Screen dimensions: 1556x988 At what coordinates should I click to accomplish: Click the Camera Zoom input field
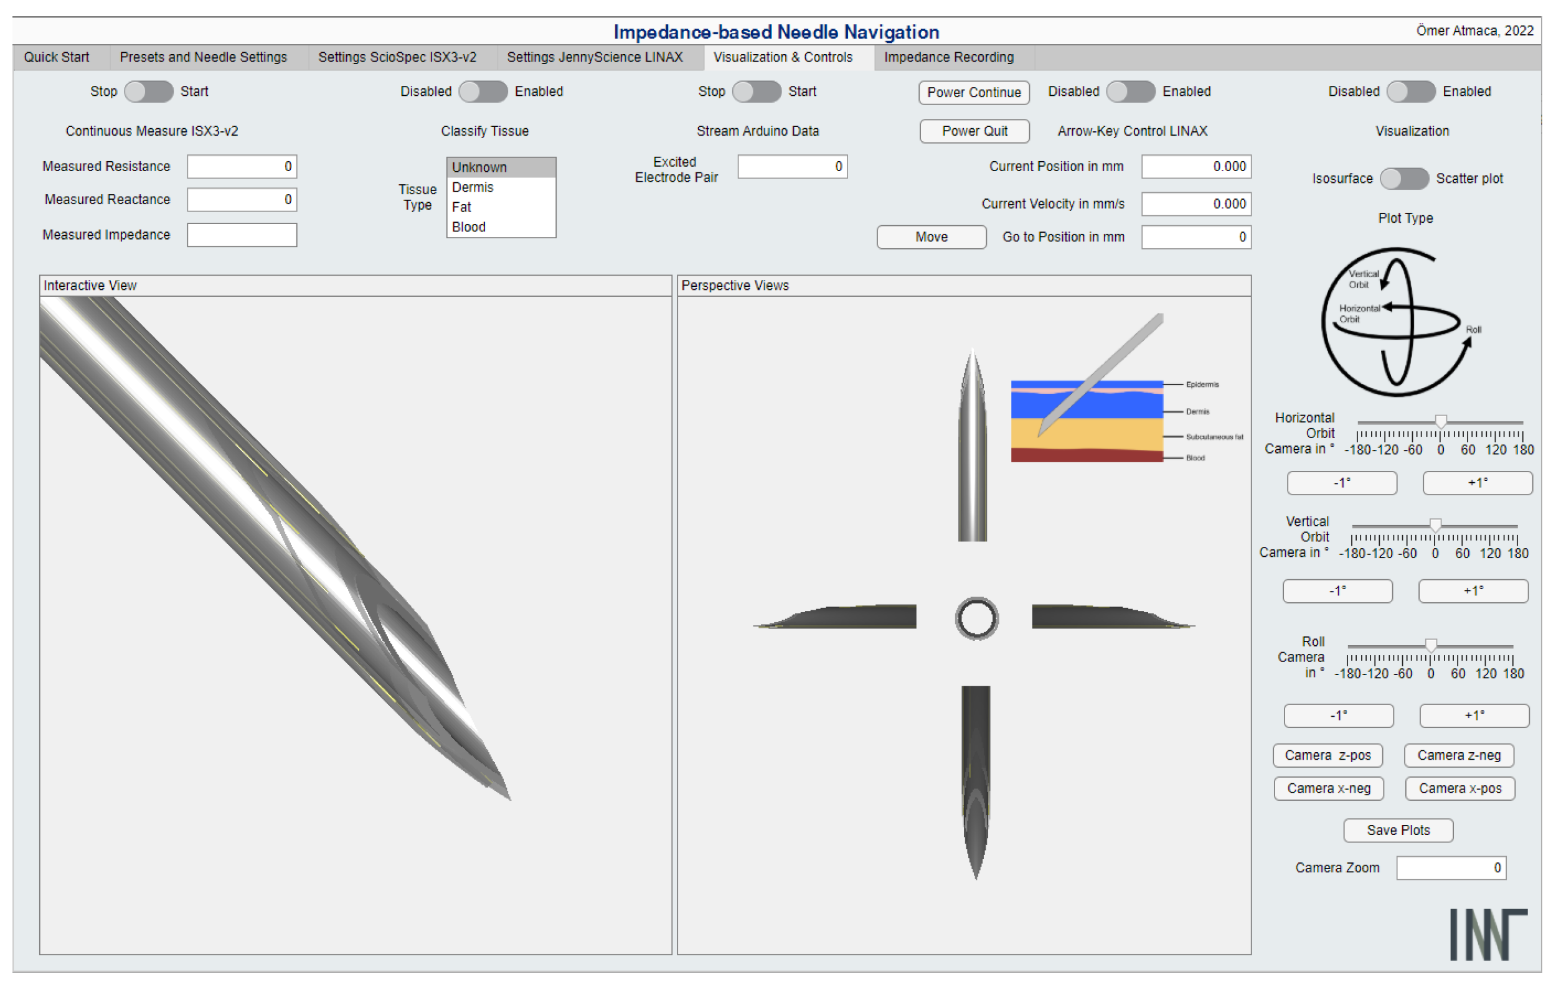[x=1451, y=867]
